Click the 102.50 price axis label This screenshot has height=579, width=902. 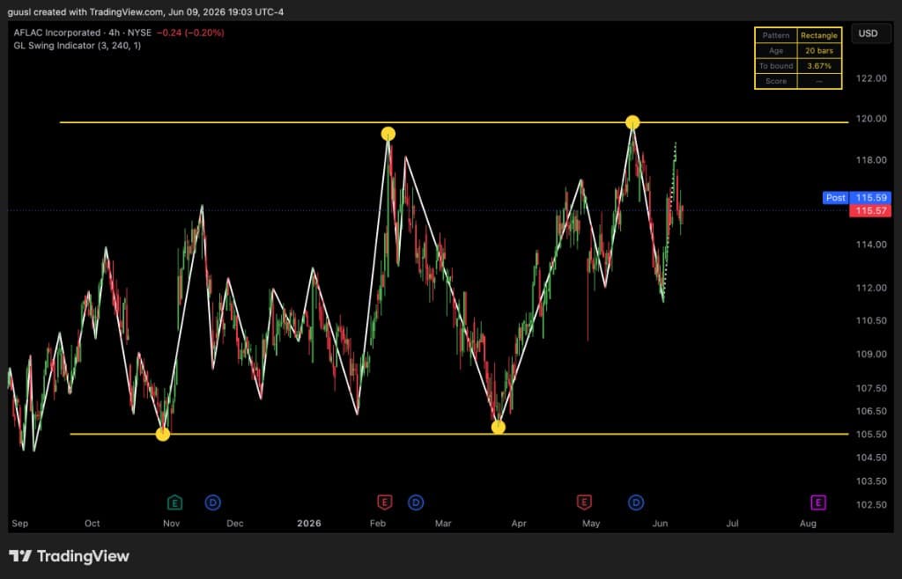point(871,504)
